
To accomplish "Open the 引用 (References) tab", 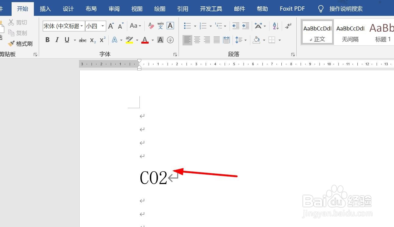I will (183, 9).
